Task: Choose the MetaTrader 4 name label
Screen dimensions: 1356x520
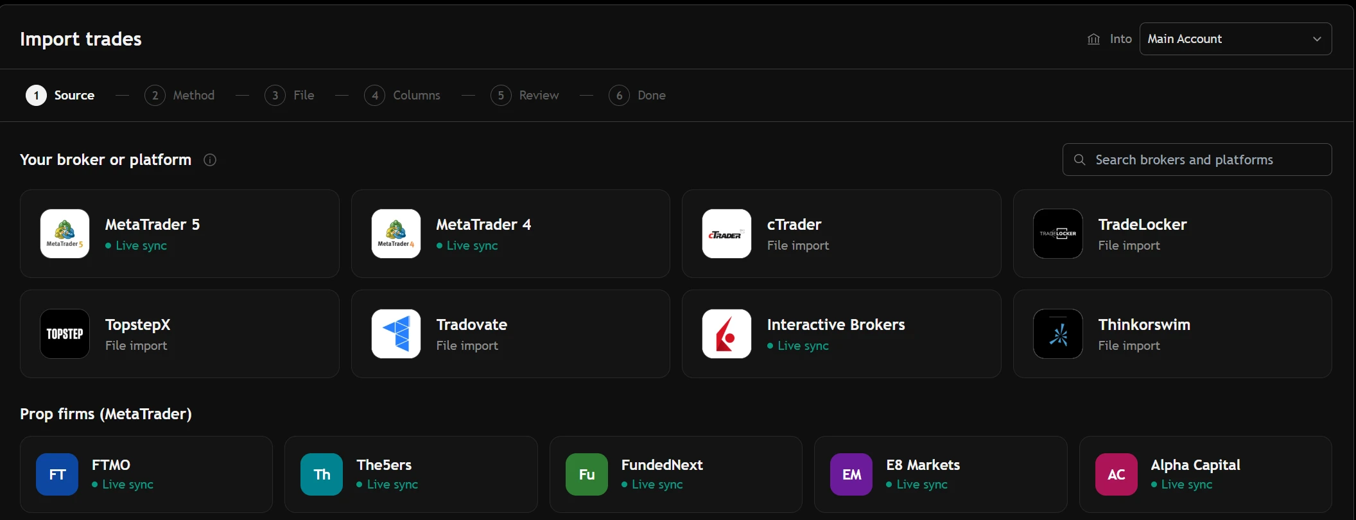Action: [483, 225]
